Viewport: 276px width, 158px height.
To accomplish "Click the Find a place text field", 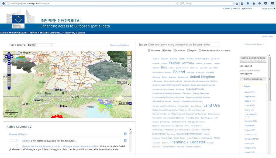I will (x=80, y=45).
